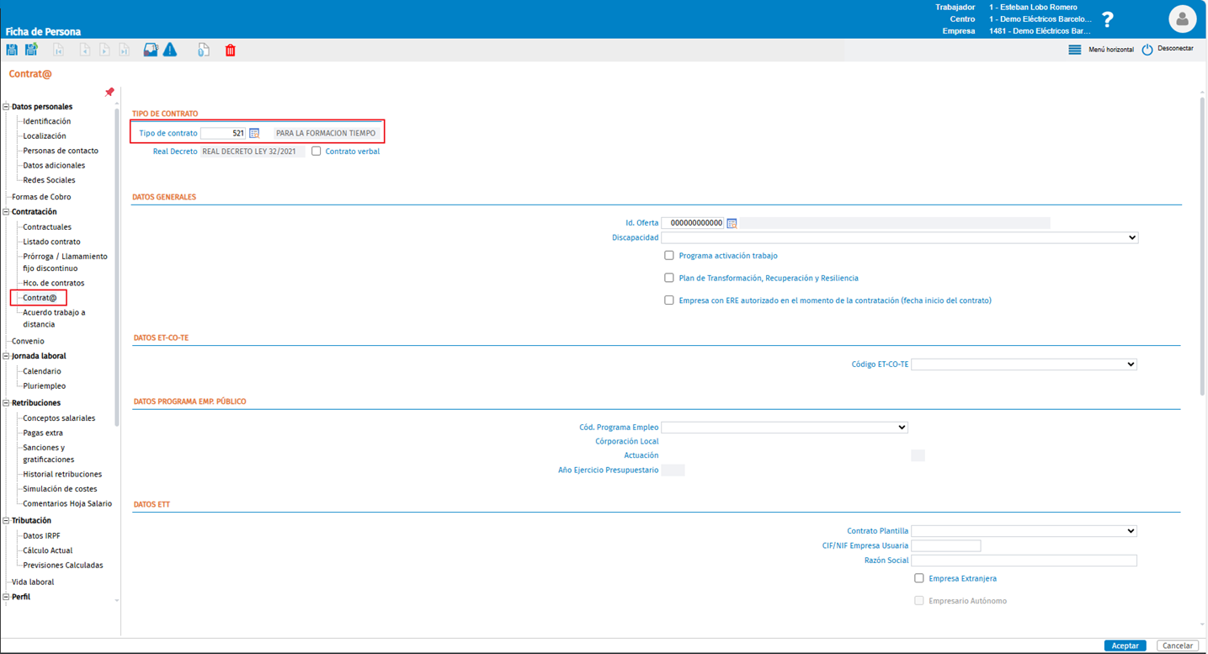Open the Cód. Programa Empleo dropdown

pos(785,428)
